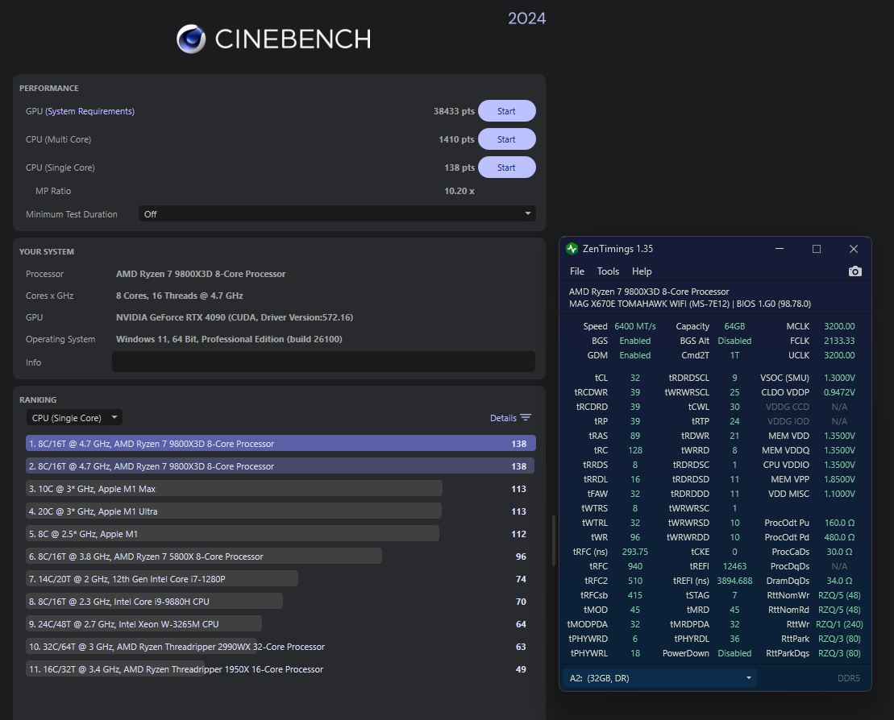Select the Xeon W-3265M ranking row
Viewport: 894px width, 720px height.
click(x=281, y=623)
